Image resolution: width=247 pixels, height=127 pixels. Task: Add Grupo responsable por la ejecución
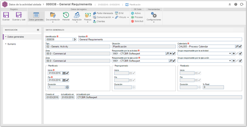click(234, 61)
